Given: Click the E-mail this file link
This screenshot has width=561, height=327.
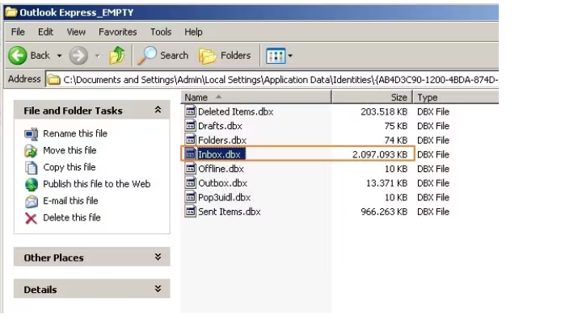Looking at the screenshot, I should [x=70, y=200].
